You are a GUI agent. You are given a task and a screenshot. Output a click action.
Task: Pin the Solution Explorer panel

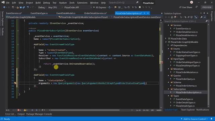point(204,13)
